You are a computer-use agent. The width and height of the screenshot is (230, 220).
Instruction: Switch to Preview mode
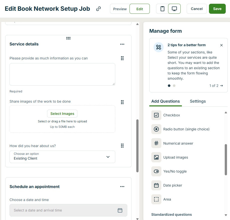[120, 9]
